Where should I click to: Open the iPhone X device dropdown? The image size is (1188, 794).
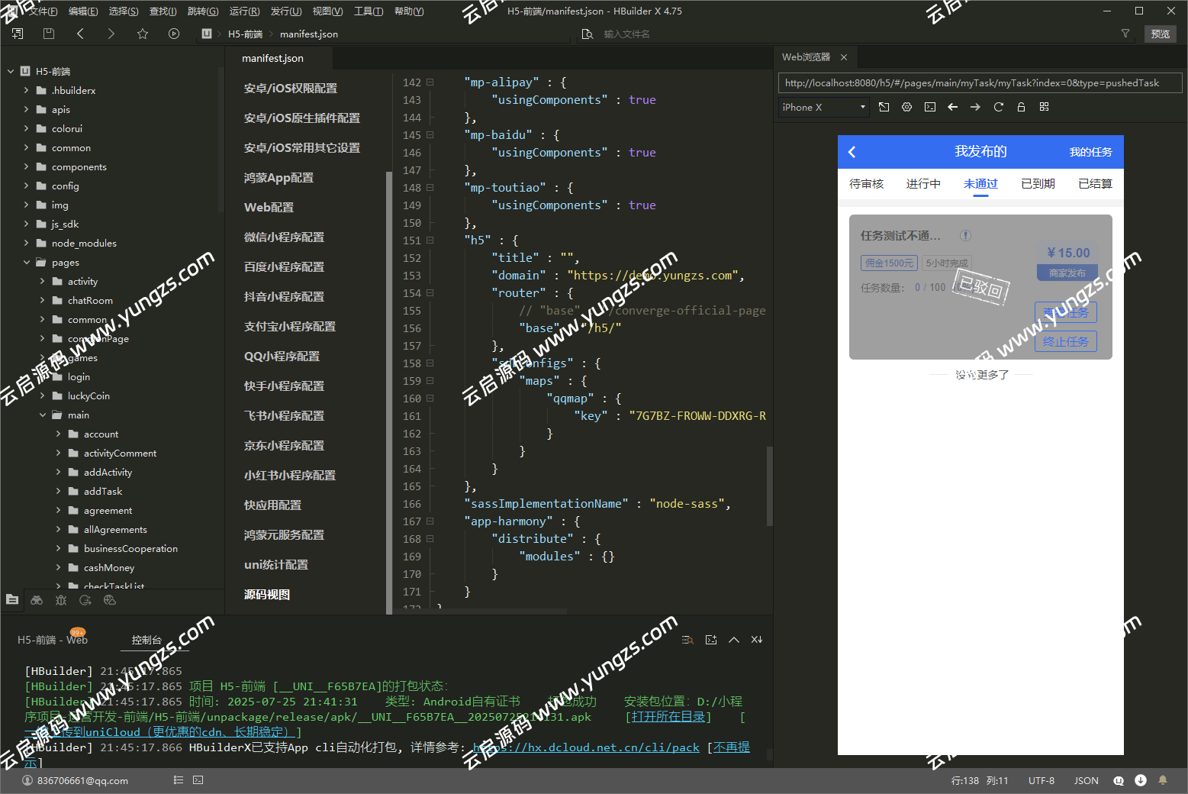[823, 108]
